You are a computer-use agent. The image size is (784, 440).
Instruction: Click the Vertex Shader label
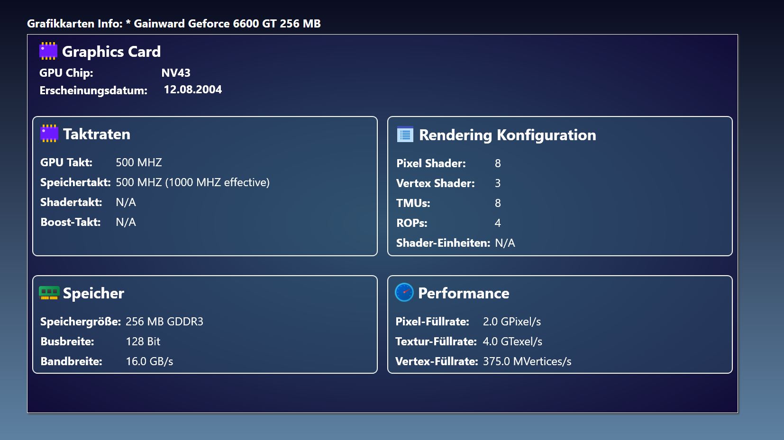[x=436, y=183]
